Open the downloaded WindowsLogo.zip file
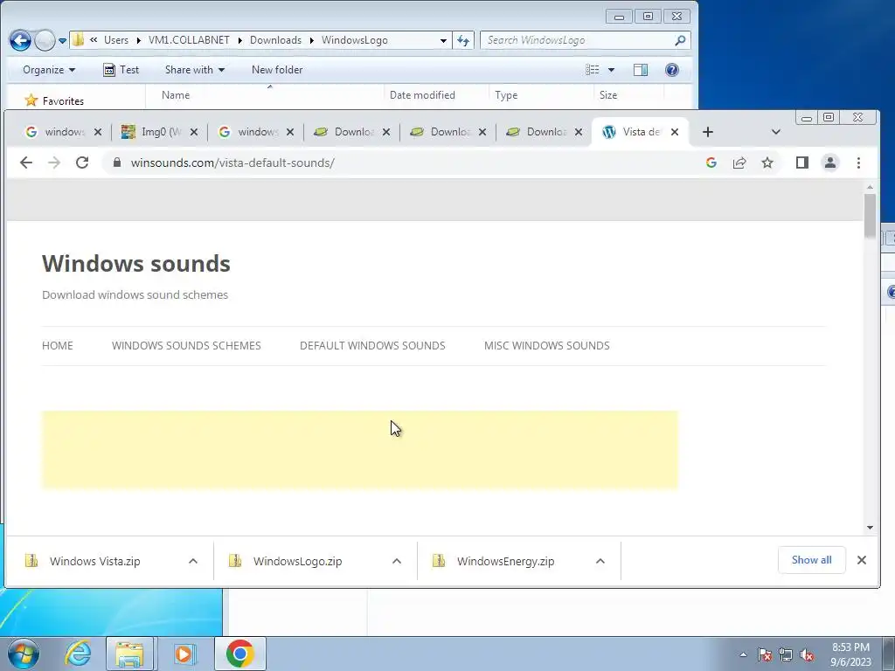This screenshot has height=671, width=895. tap(297, 562)
